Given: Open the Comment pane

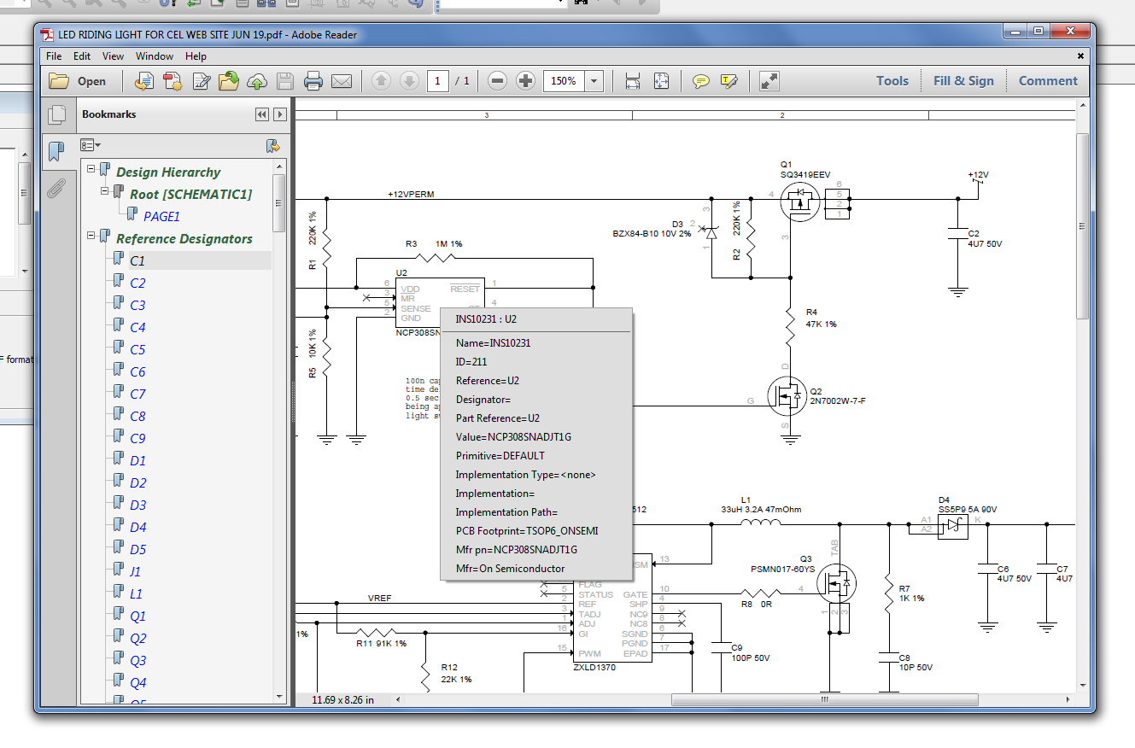Looking at the screenshot, I should 1048,81.
